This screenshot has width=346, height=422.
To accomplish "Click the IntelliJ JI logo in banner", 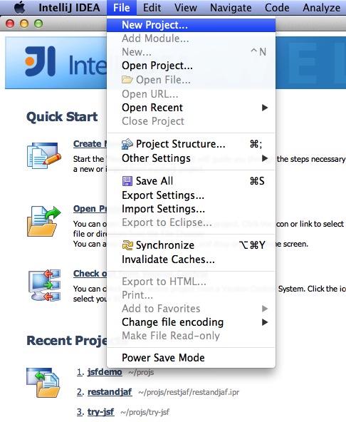I will tap(41, 61).
